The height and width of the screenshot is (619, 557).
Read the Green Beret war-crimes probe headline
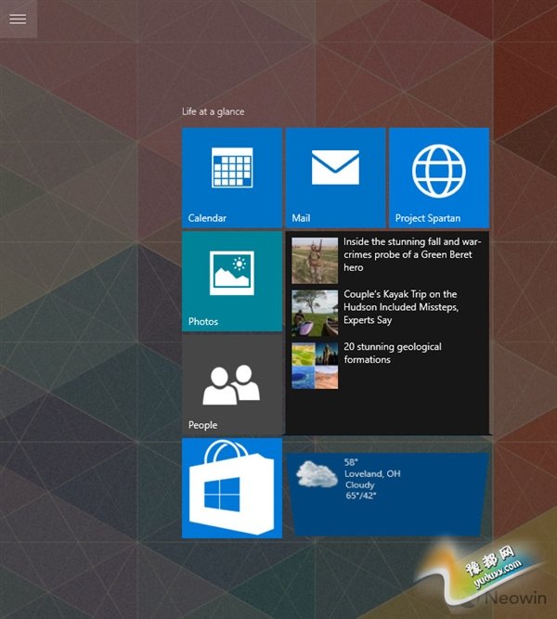coord(411,254)
